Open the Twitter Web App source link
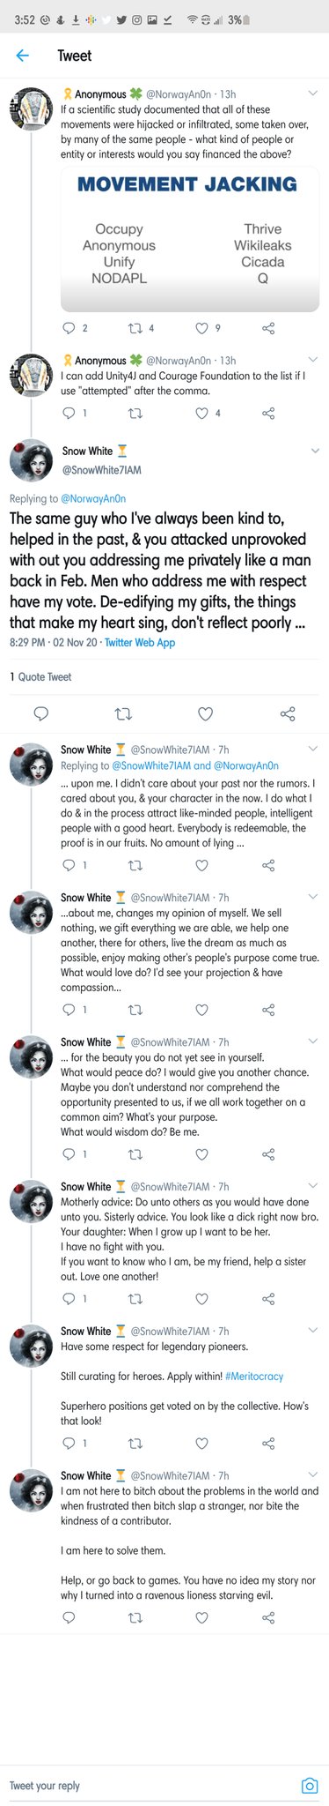Image resolution: width=329 pixels, height=1806 pixels. coord(140,643)
